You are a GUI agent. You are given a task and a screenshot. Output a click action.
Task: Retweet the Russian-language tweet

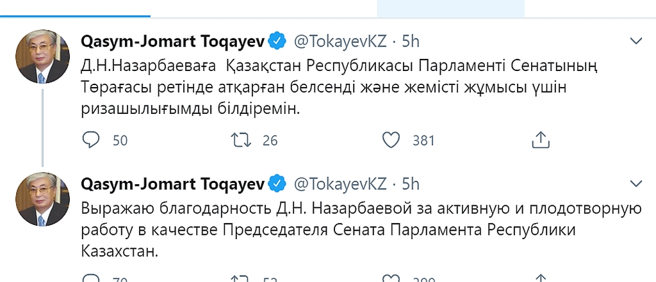(241, 279)
